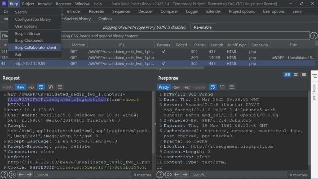Viewport: 318px width, 179px height.
Task: Select Pretty view in Request panel
Action: [x=8, y=87]
